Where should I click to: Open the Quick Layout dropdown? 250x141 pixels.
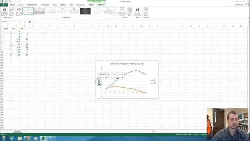[11, 12]
